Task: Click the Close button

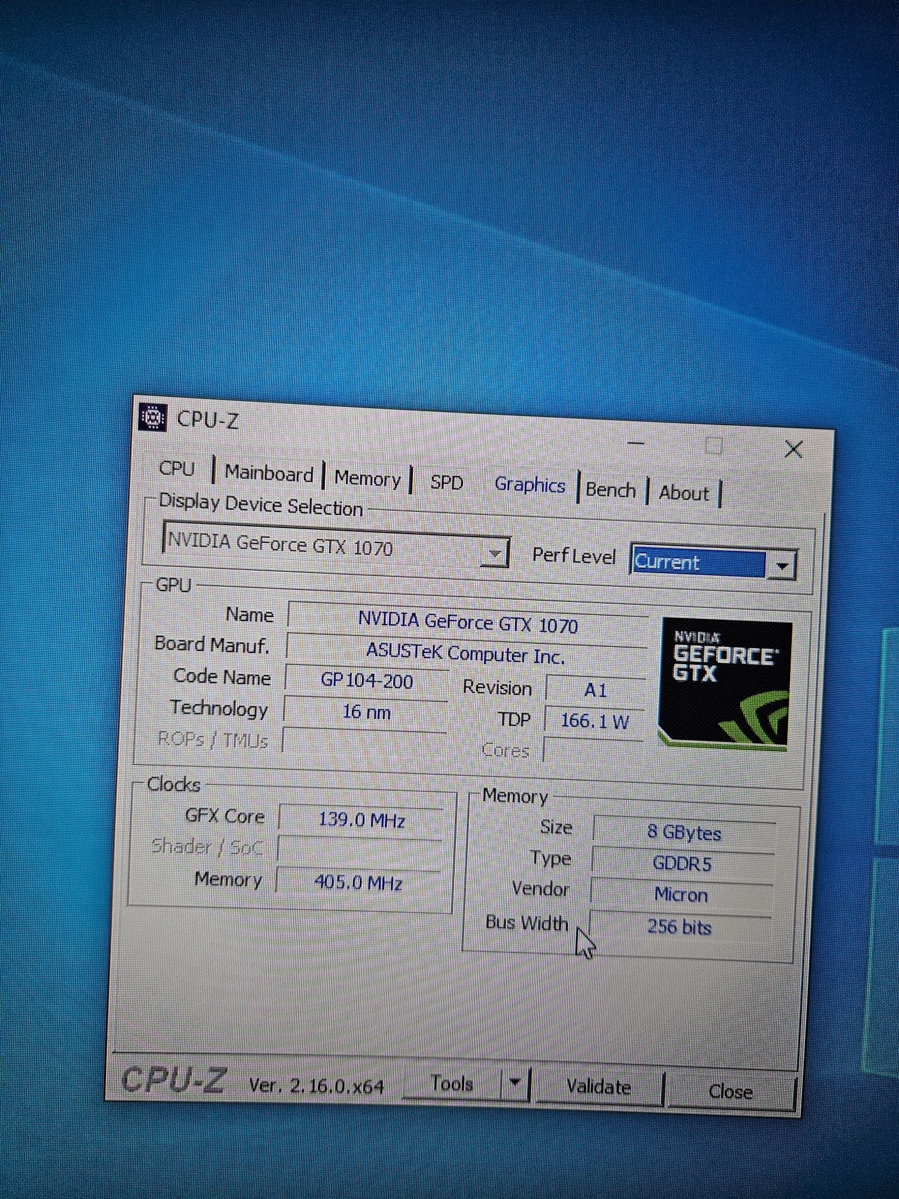Action: [x=731, y=1092]
